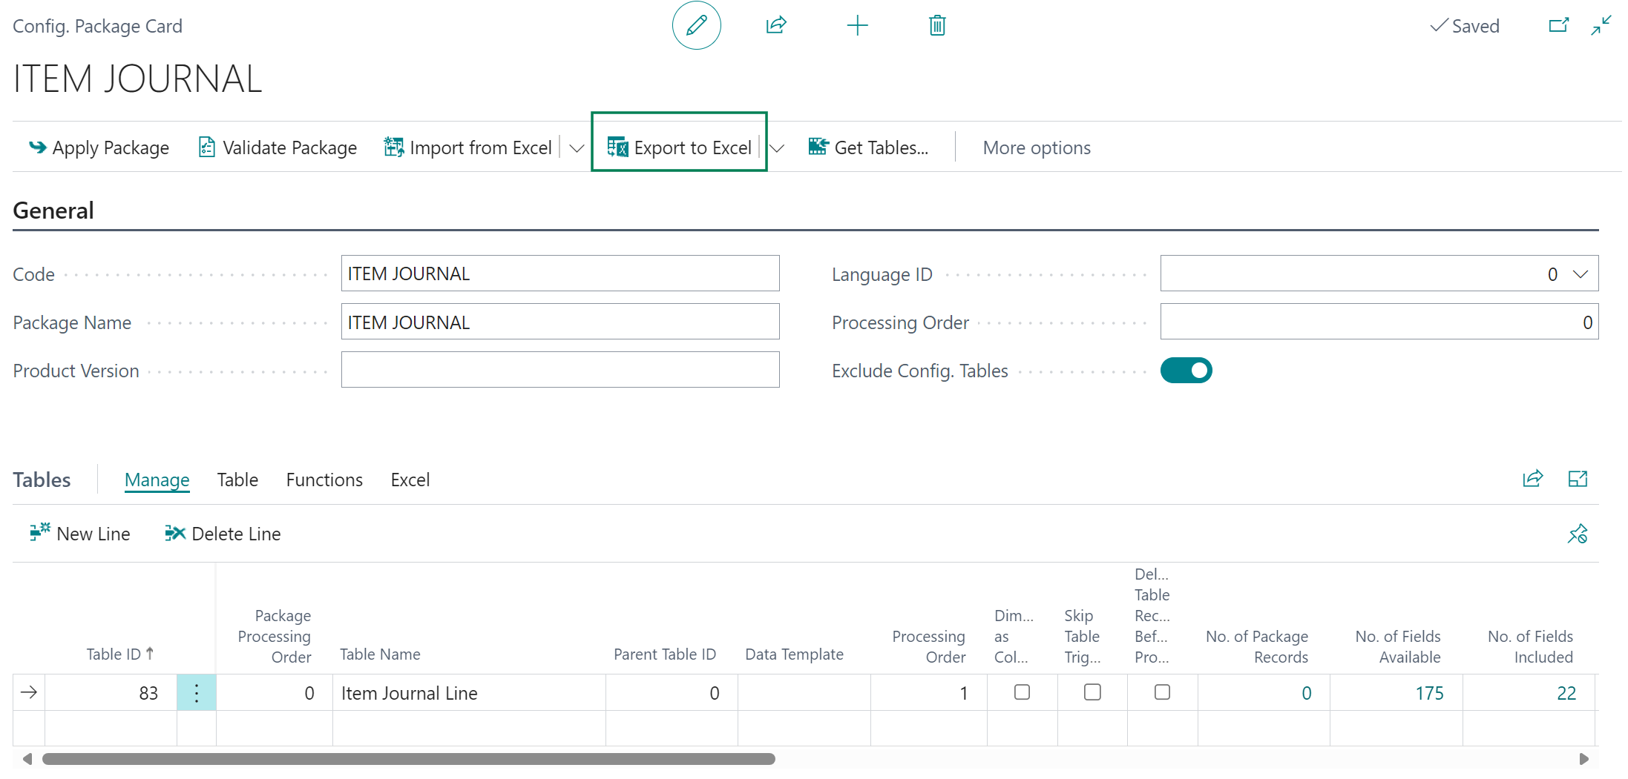This screenshot has width=1628, height=779.
Task: Click the Data Template cell in row 83
Action: 804,692
